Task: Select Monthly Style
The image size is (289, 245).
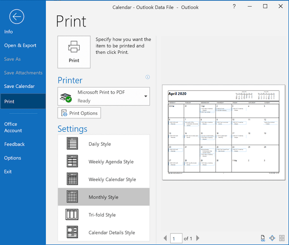Action: 104,197
